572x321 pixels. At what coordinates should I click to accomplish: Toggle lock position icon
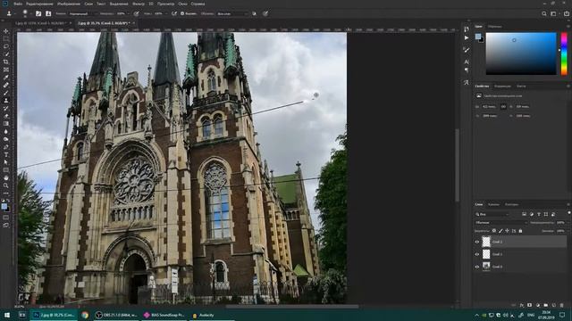click(x=507, y=231)
